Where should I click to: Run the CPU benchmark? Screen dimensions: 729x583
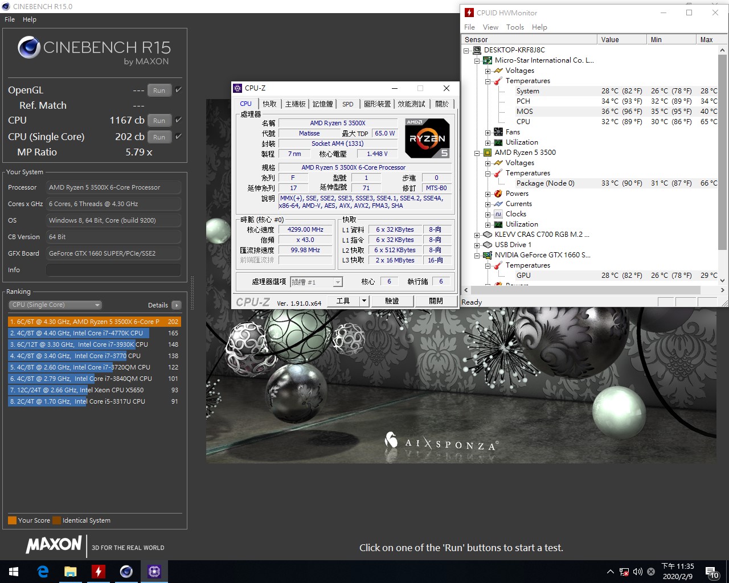click(159, 121)
